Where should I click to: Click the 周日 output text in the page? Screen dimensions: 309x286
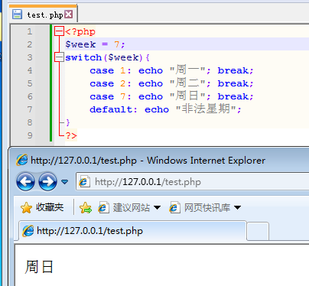point(39,267)
